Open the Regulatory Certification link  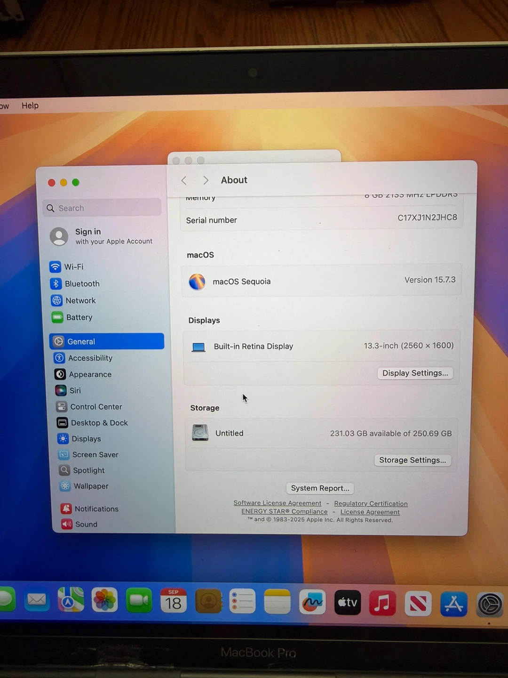point(371,503)
